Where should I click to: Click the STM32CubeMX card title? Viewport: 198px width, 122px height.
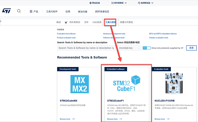point(69,101)
